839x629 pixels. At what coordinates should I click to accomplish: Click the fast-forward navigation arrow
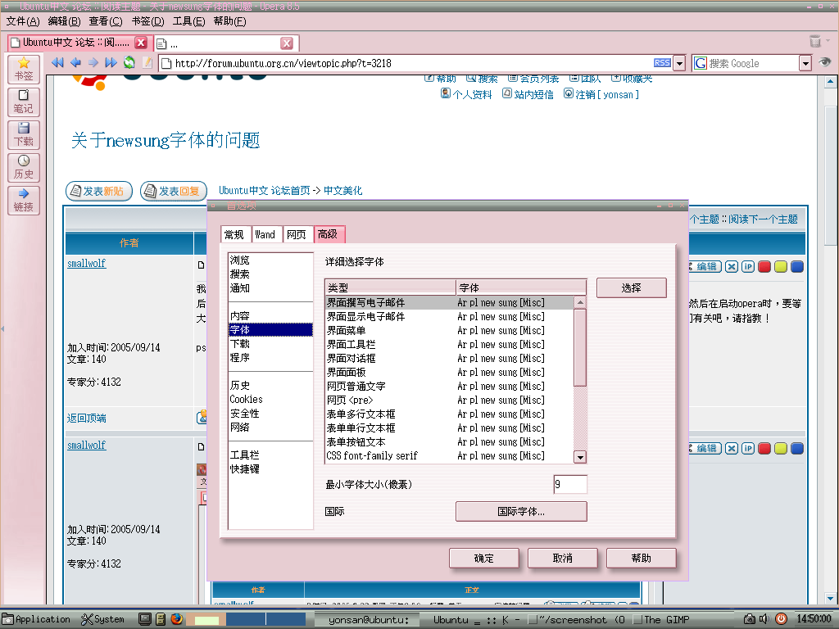point(111,63)
